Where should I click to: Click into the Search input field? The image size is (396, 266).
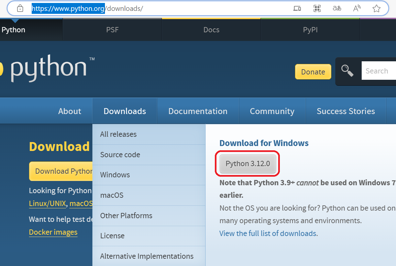click(x=379, y=71)
